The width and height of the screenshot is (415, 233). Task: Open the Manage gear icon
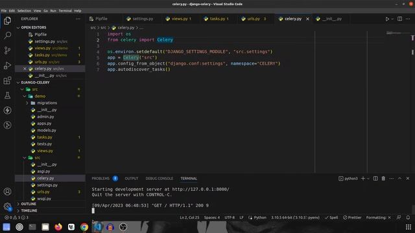[x=7, y=206]
